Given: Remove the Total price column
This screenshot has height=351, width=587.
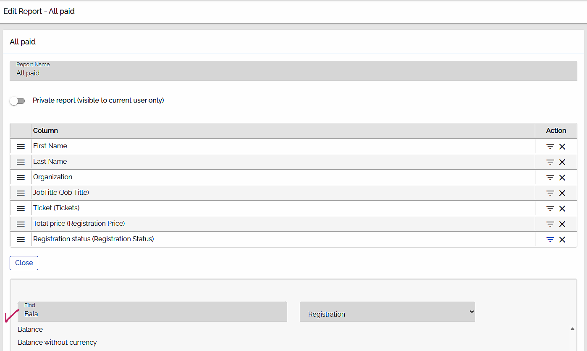Looking at the screenshot, I should click(562, 224).
